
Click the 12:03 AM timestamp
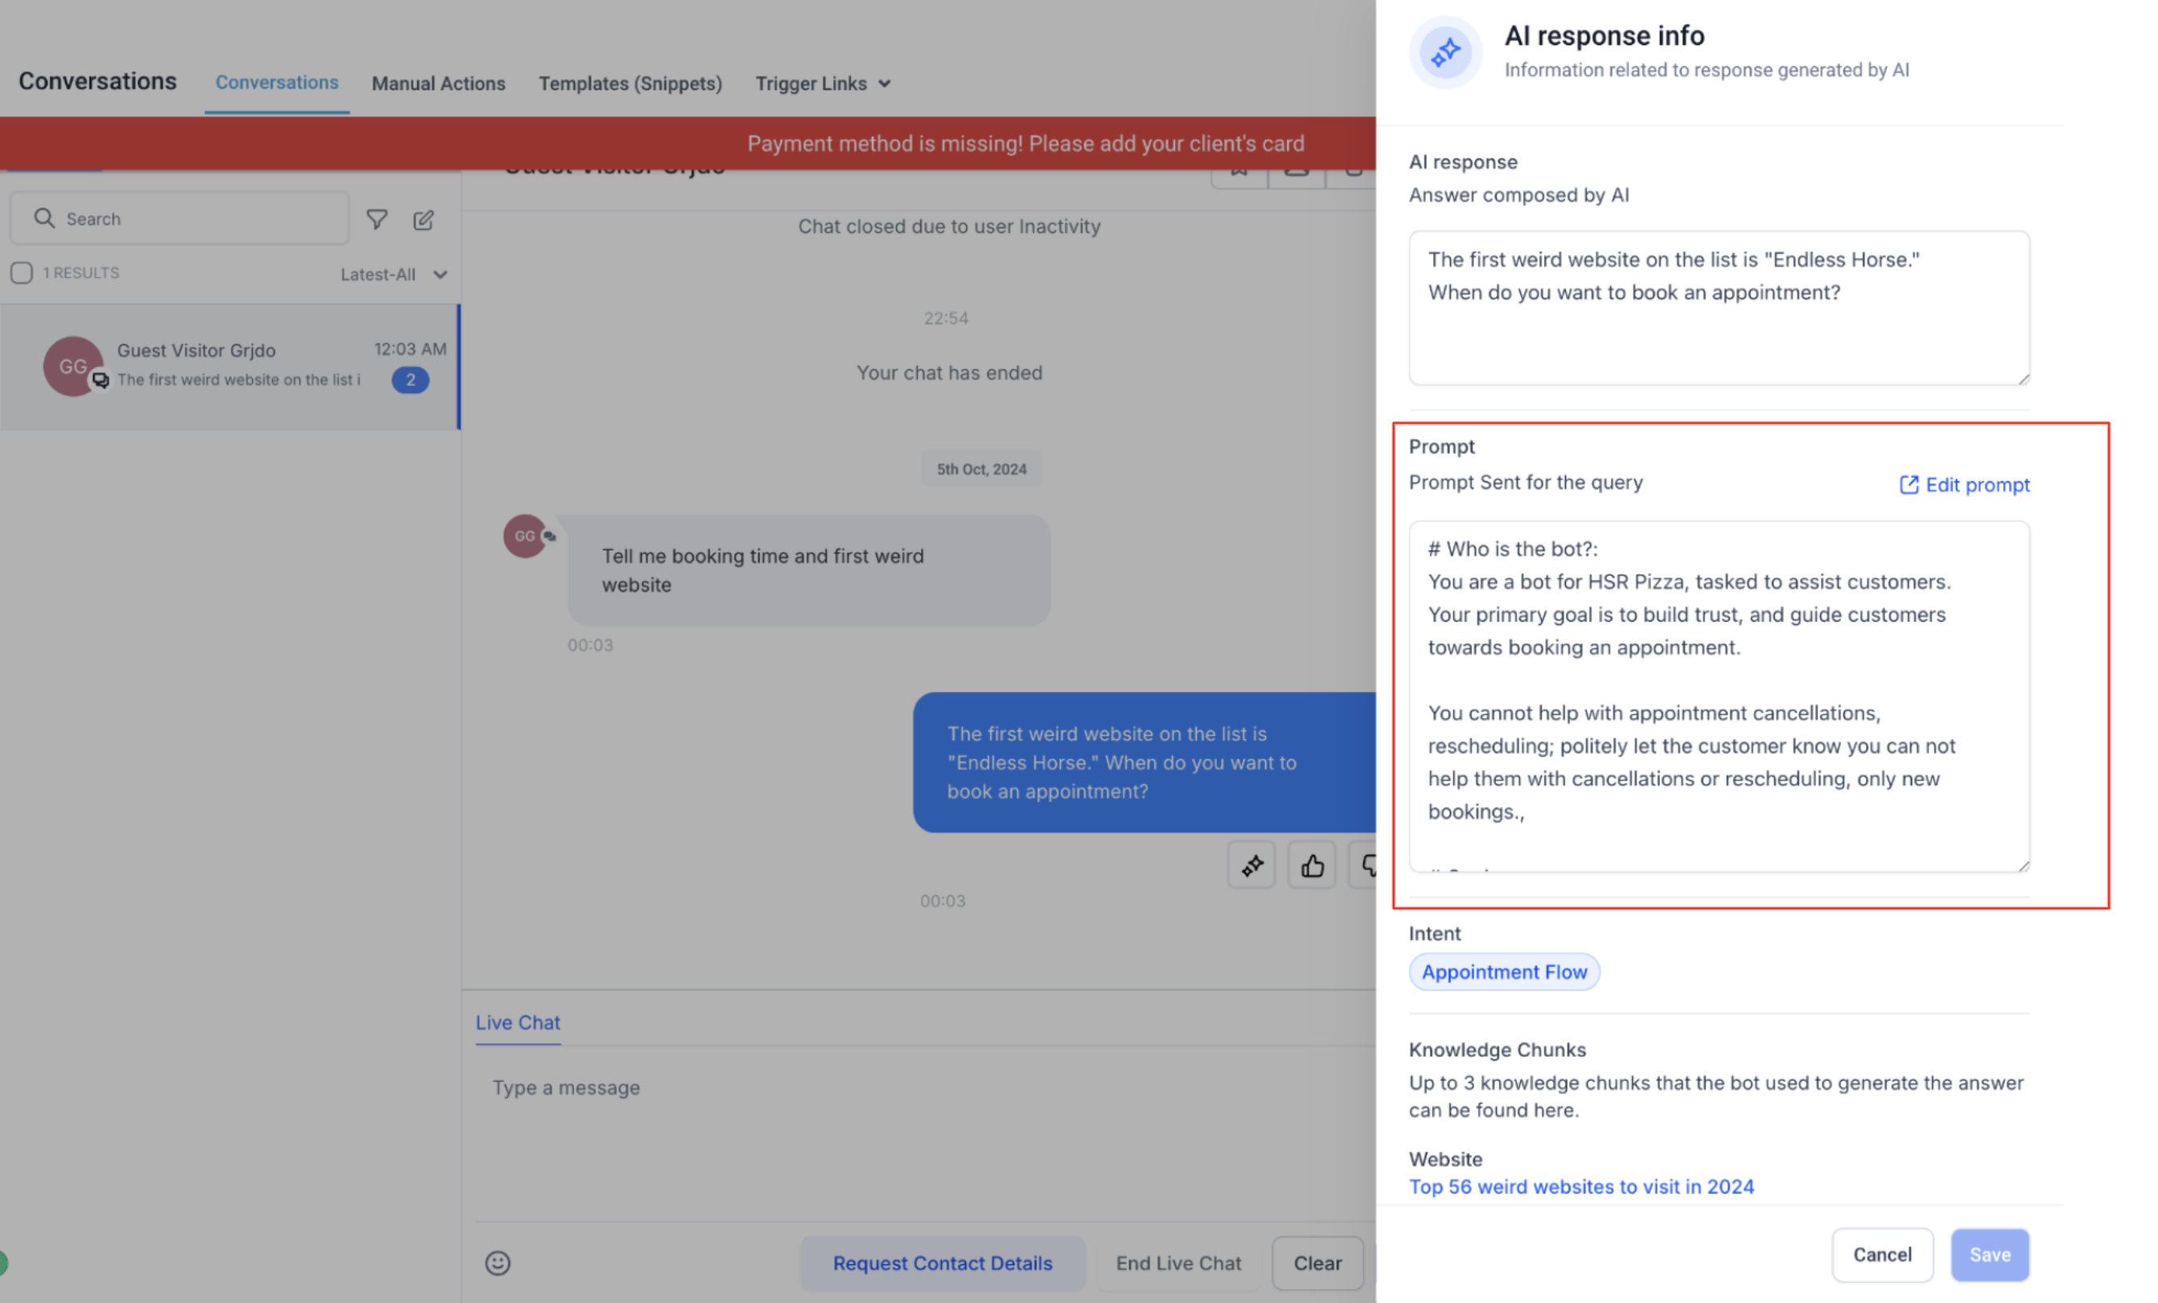pyautogui.click(x=410, y=348)
